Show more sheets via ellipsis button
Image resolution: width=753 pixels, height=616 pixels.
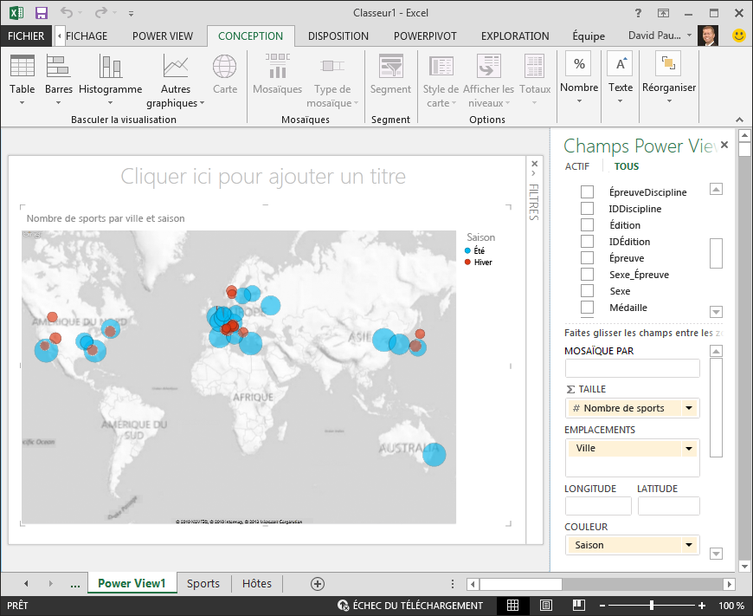[x=75, y=584]
